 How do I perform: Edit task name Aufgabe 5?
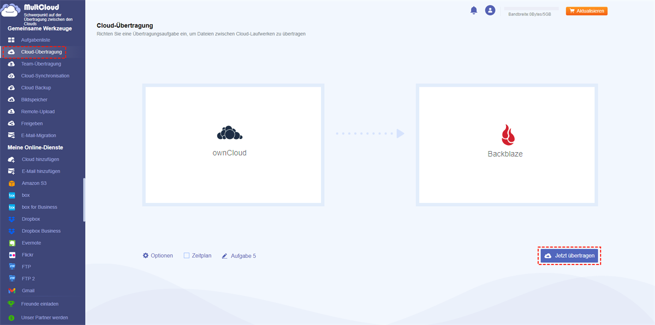[x=243, y=256]
